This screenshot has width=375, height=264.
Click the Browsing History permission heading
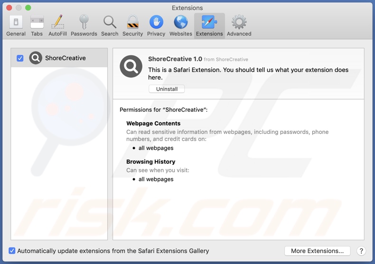tap(150, 161)
